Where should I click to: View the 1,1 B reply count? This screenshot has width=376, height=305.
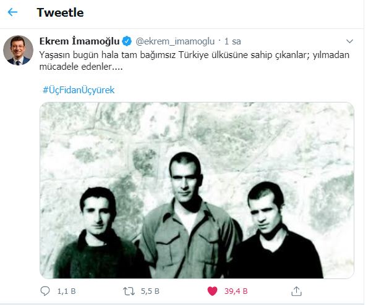coord(66,291)
